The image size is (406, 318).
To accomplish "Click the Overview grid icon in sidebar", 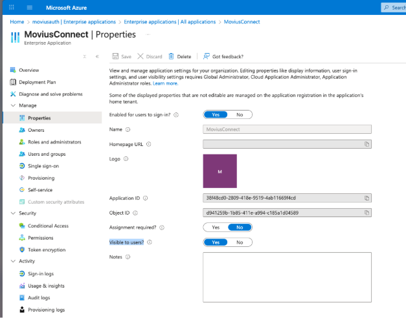I will click(x=13, y=70).
